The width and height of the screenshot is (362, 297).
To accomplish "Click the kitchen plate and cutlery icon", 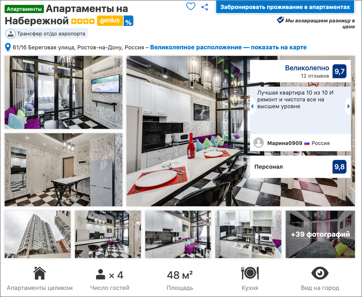I will (250, 273).
